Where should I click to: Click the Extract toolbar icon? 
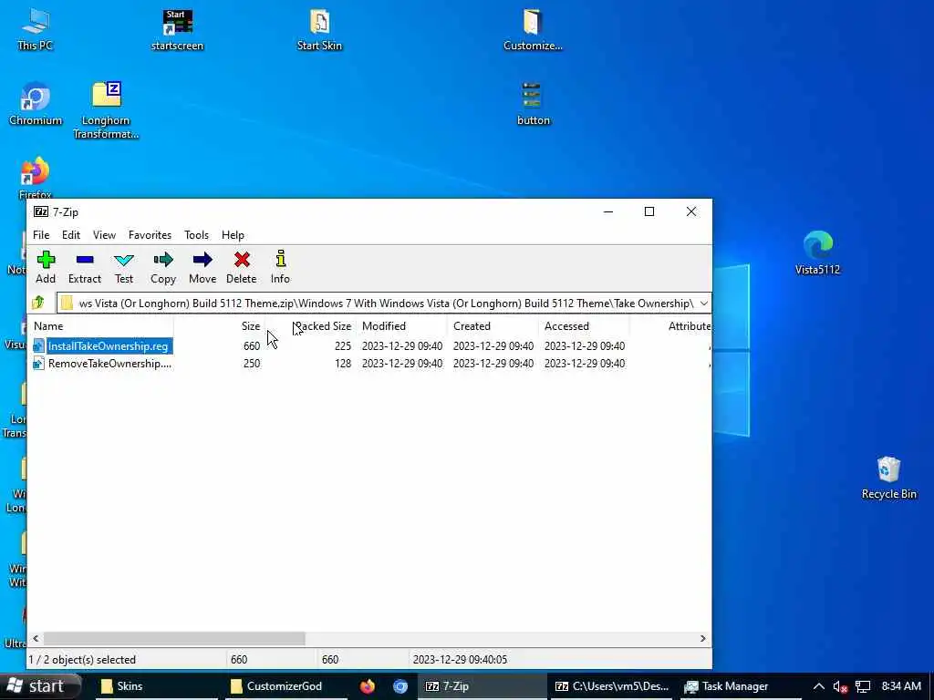coord(85,267)
